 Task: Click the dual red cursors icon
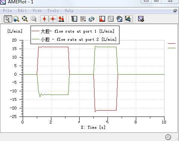pos(61,19)
